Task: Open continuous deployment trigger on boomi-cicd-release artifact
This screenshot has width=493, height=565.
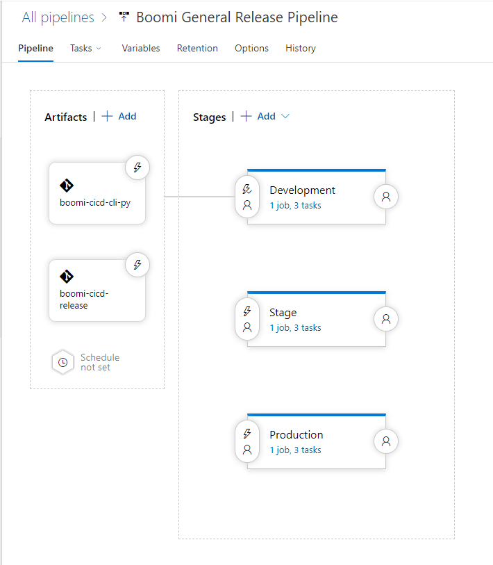Action: tap(137, 265)
